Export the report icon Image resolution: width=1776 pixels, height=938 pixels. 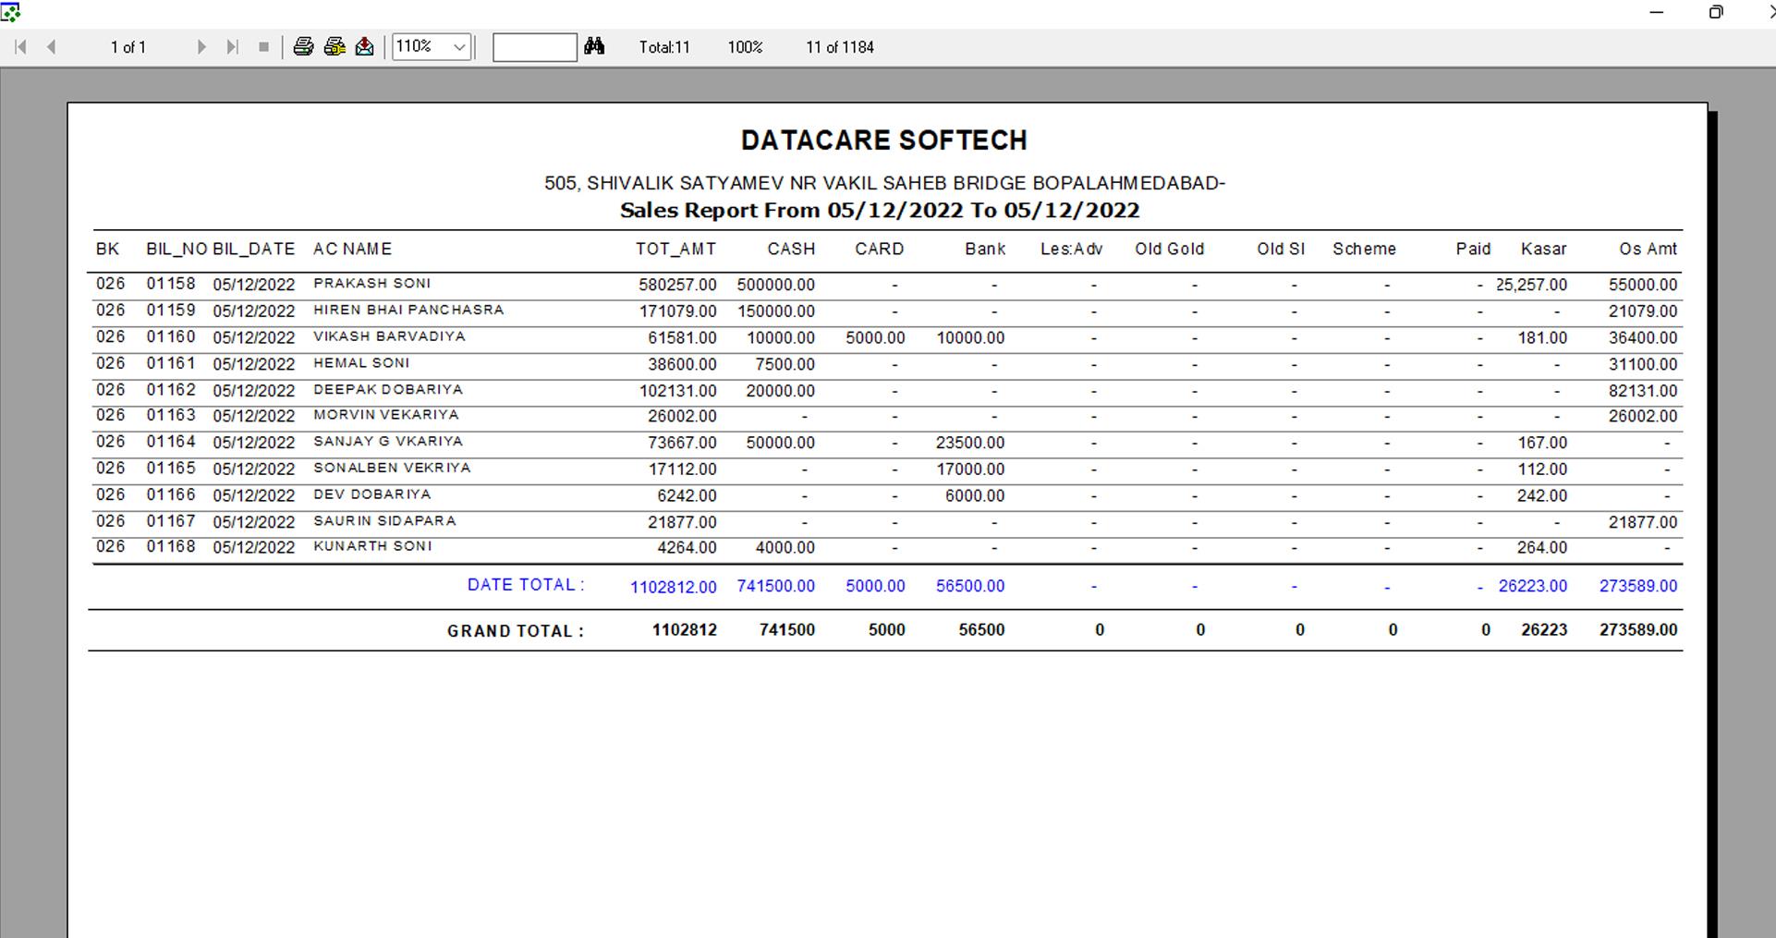(365, 47)
